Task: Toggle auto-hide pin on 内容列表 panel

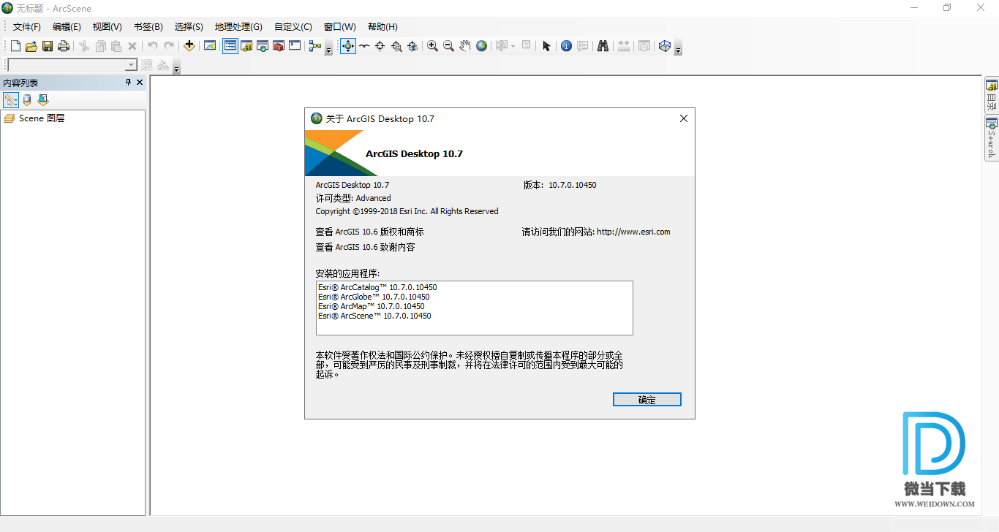Action: click(128, 83)
